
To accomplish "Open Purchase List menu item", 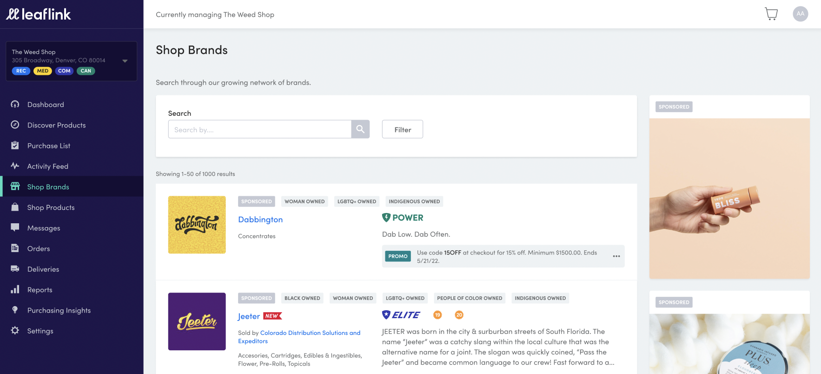I will click(x=49, y=145).
